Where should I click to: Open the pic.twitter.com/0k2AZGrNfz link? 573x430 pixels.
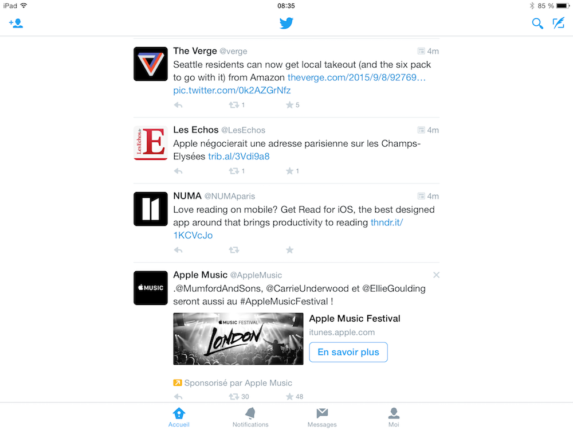[x=232, y=91]
